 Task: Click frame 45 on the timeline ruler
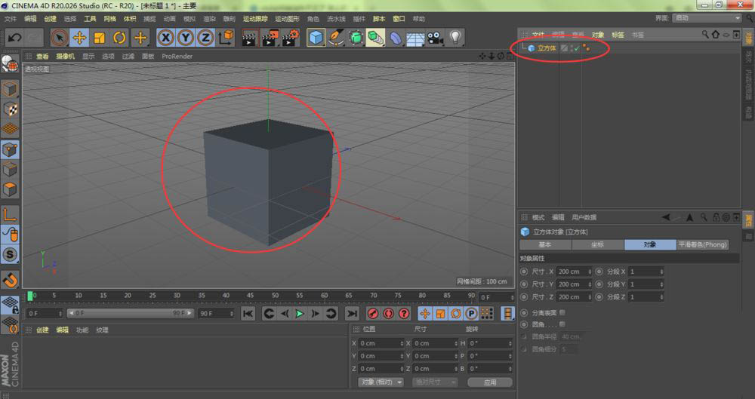click(x=251, y=296)
